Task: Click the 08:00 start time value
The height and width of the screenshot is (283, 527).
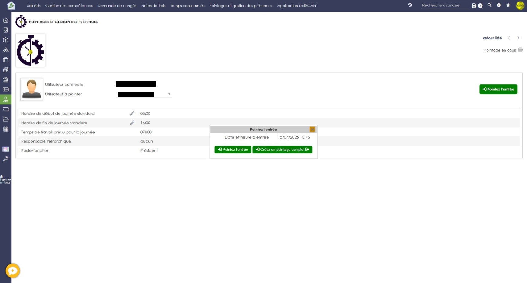Action: click(145, 113)
